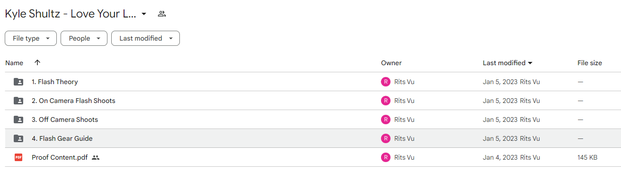Viewport: 621px width, 180px height.
Task: Click Rits Vu avatar in Flash Theory row
Action: coord(386,82)
